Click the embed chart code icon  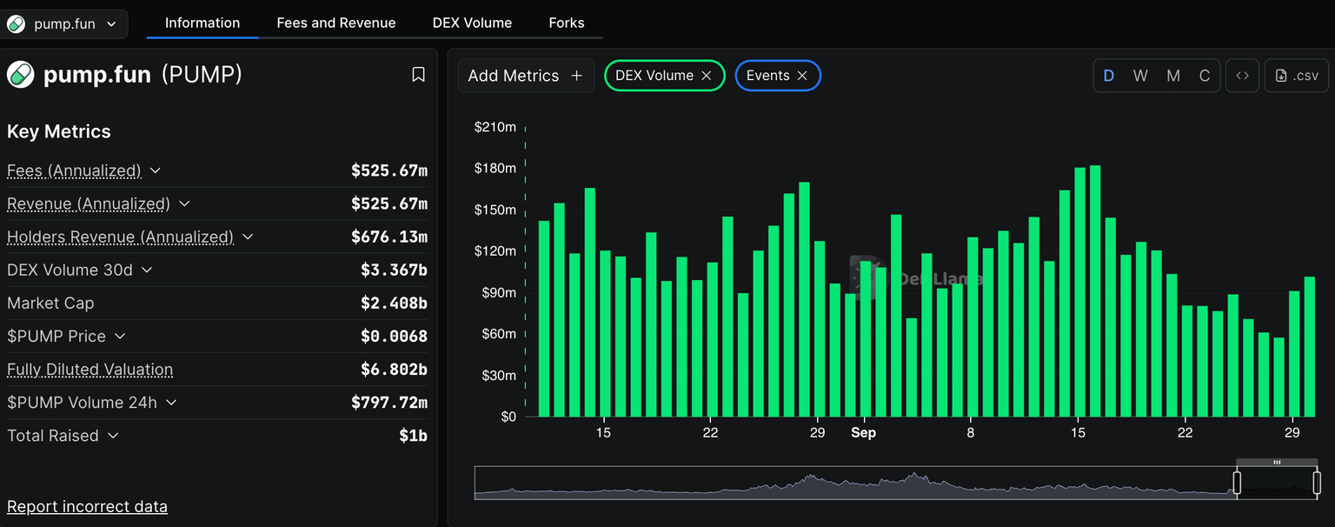click(1242, 76)
